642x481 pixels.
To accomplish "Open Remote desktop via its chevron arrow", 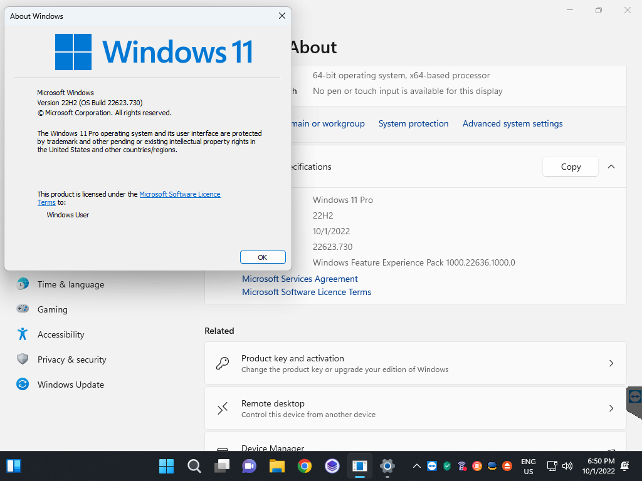I will tap(611, 408).
